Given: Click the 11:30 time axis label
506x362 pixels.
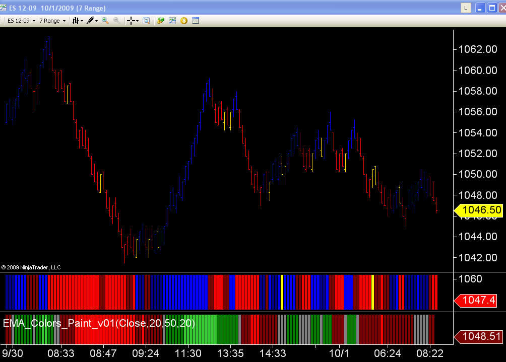Looking at the screenshot, I should (188, 353).
